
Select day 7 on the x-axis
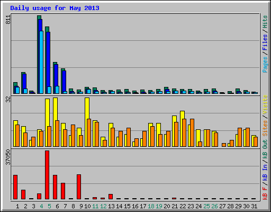click(65, 206)
